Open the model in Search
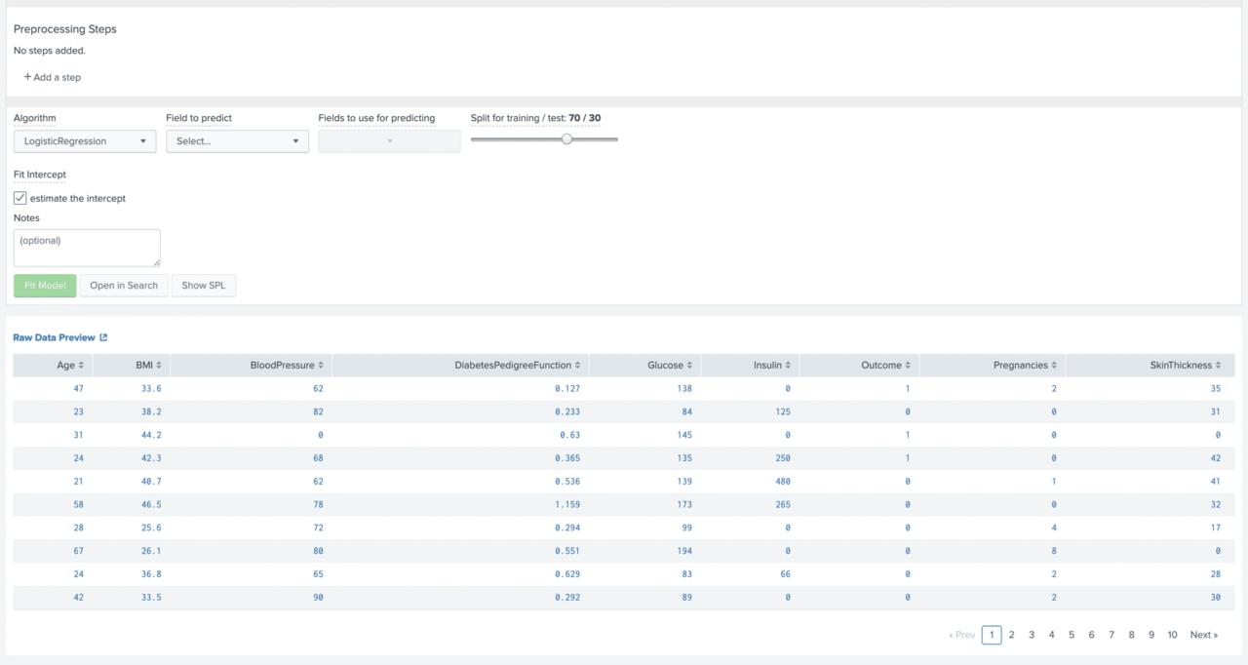1248x665 pixels. tap(123, 285)
